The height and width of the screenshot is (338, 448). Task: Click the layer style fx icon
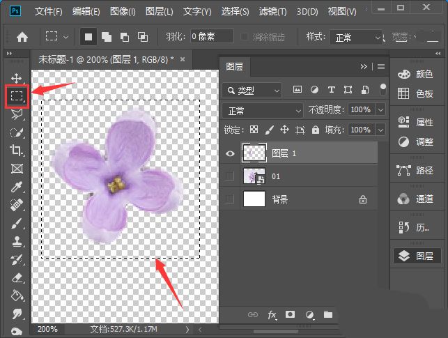click(x=272, y=315)
